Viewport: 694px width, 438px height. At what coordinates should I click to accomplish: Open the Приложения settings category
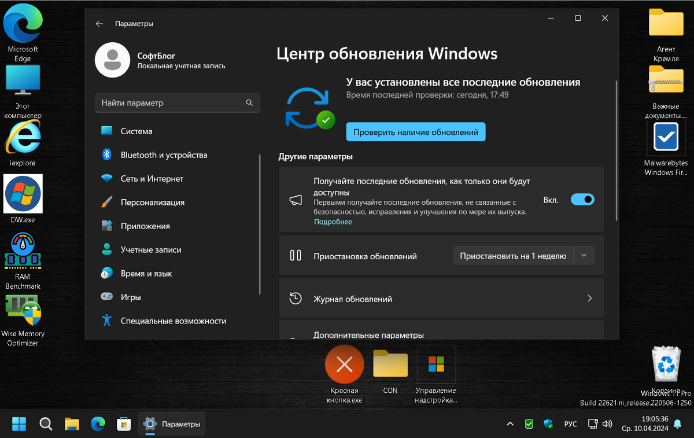(177, 226)
